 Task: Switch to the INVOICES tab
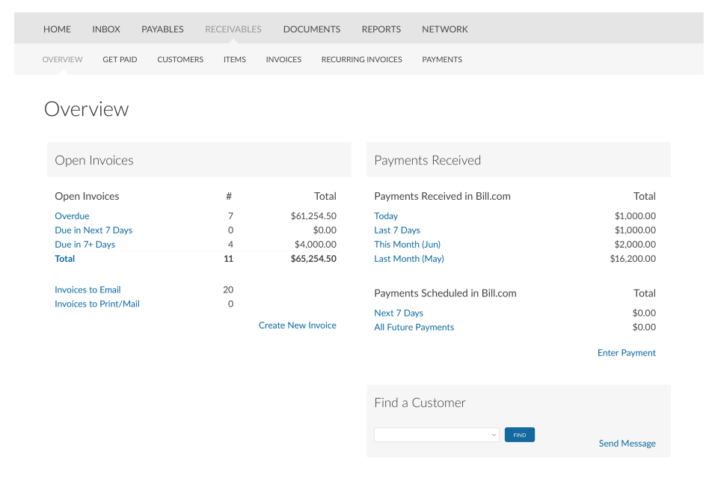pyautogui.click(x=283, y=59)
